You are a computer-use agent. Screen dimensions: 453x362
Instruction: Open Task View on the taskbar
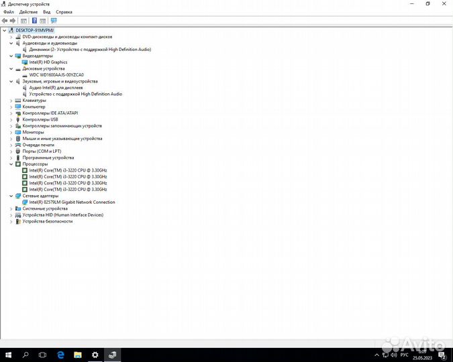(x=42, y=355)
